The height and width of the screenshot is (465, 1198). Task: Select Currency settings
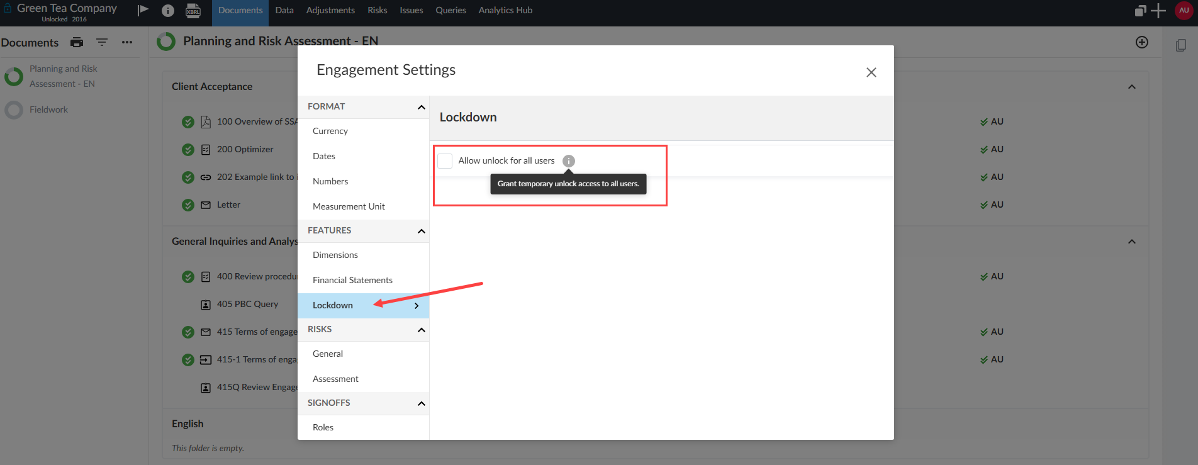364,131
